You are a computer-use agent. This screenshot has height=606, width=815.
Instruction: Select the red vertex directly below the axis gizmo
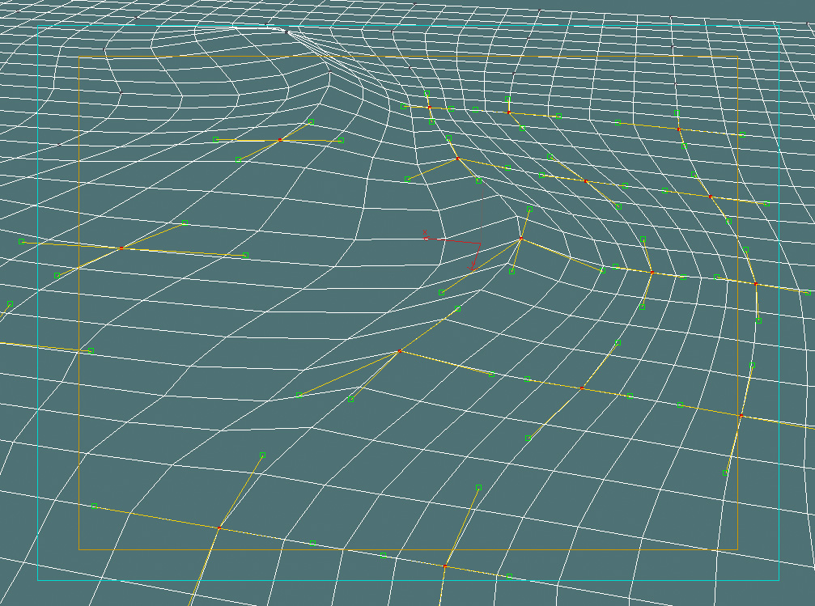[x=400, y=350]
